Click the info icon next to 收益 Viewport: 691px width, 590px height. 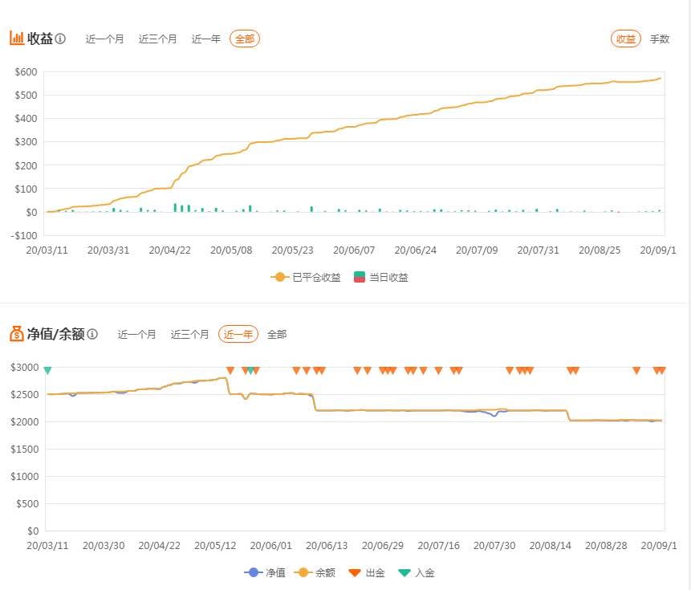click(x=61, y=39)
